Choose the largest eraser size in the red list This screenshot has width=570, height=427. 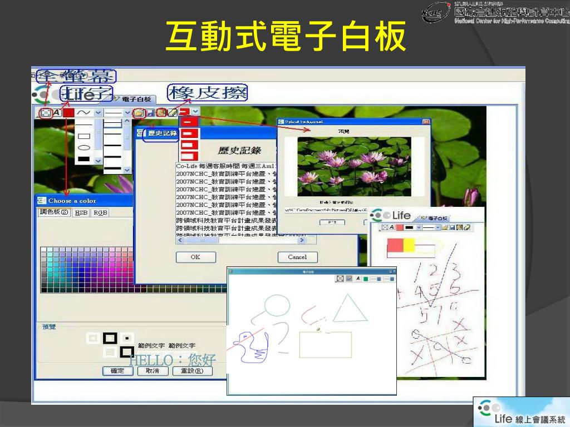189,156
